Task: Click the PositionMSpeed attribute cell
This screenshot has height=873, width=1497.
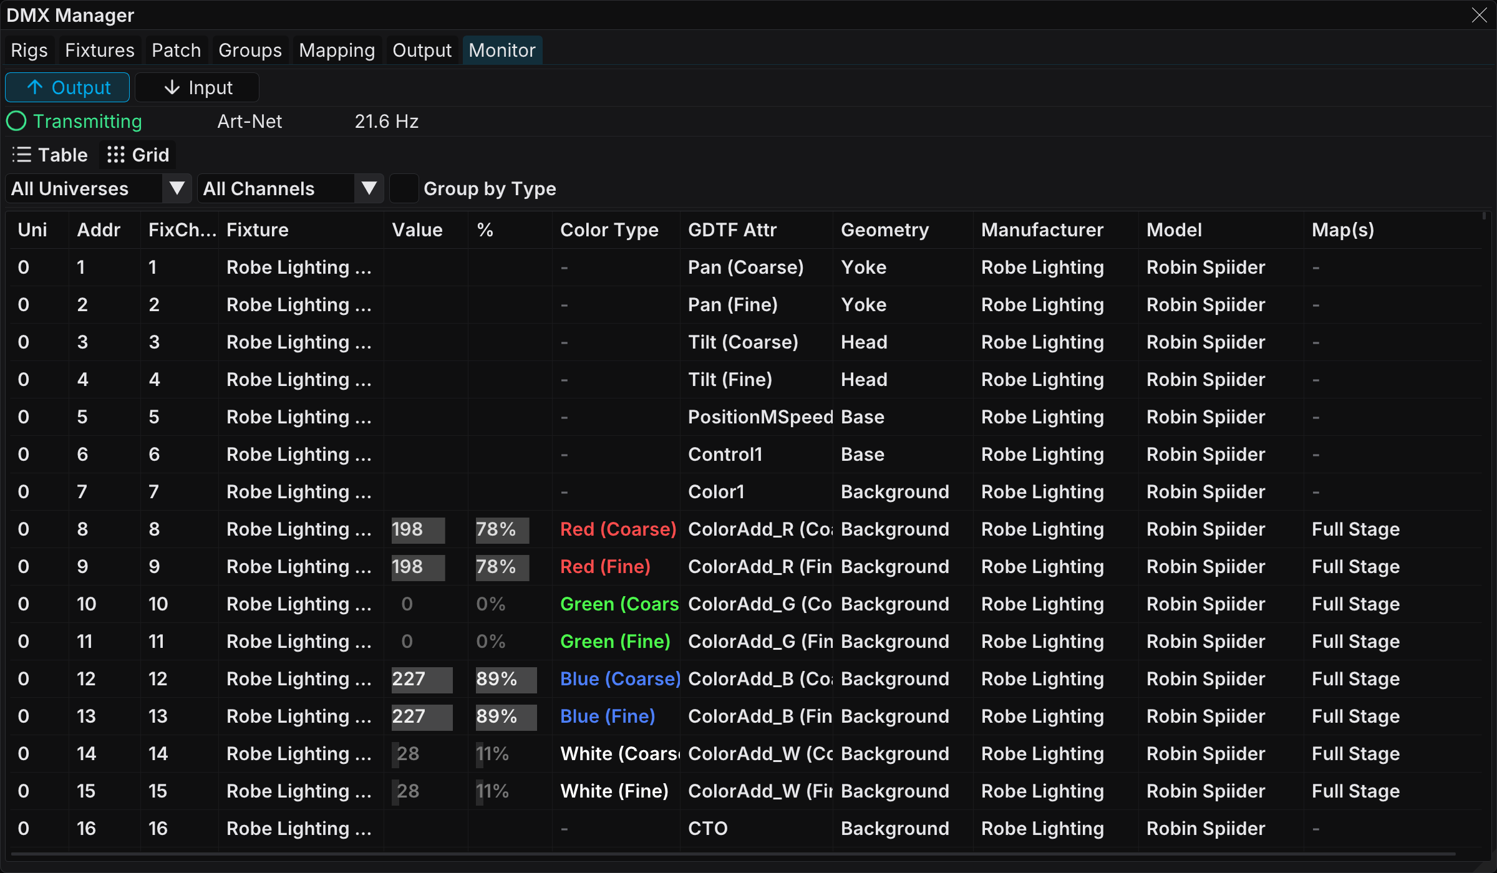Action: tap(760, 417)
